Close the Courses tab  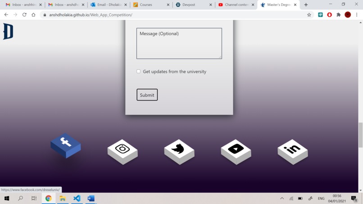pos(168,5)
